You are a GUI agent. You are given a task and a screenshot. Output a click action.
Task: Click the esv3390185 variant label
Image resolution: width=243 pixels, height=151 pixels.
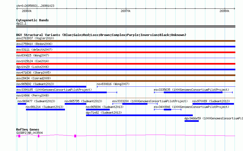(x=54, y=90)
